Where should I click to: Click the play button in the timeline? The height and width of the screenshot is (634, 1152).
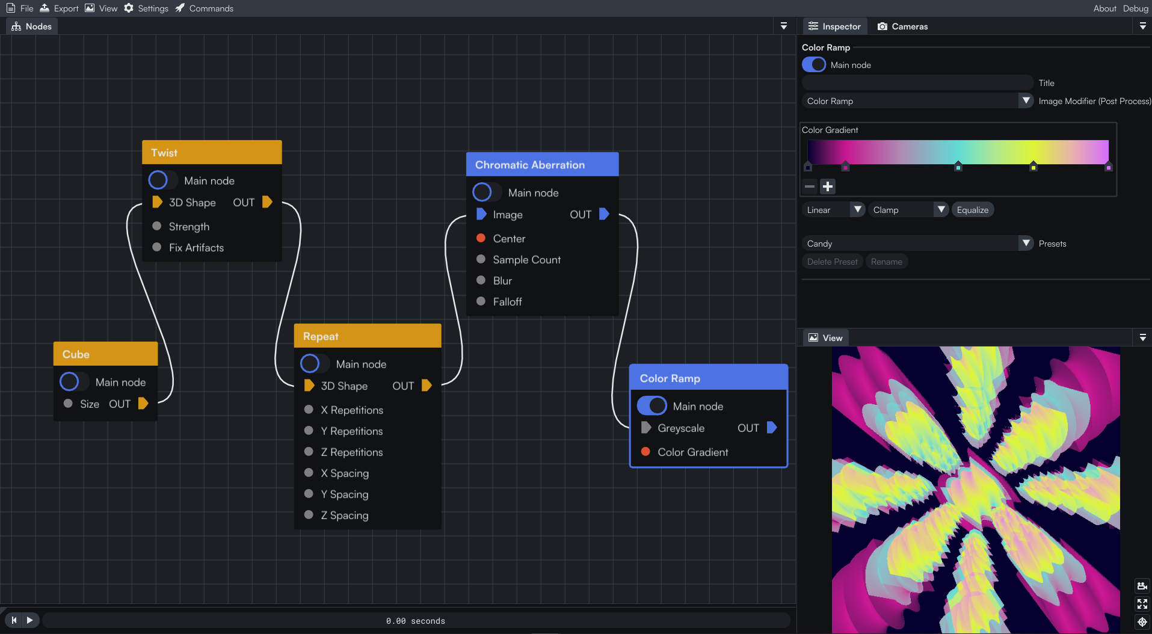(30, 620)
